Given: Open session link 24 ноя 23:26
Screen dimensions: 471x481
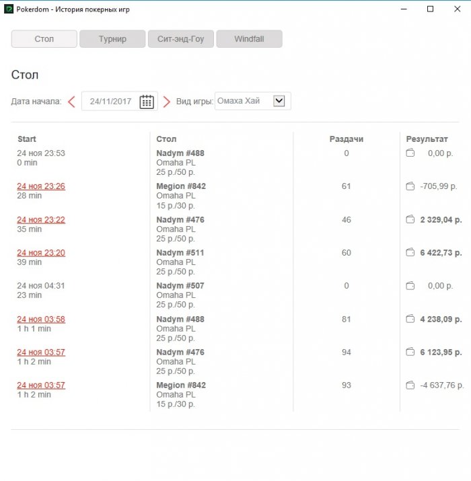Looking at the screenshot, I should pyautogui.click(x=41, y=186).
